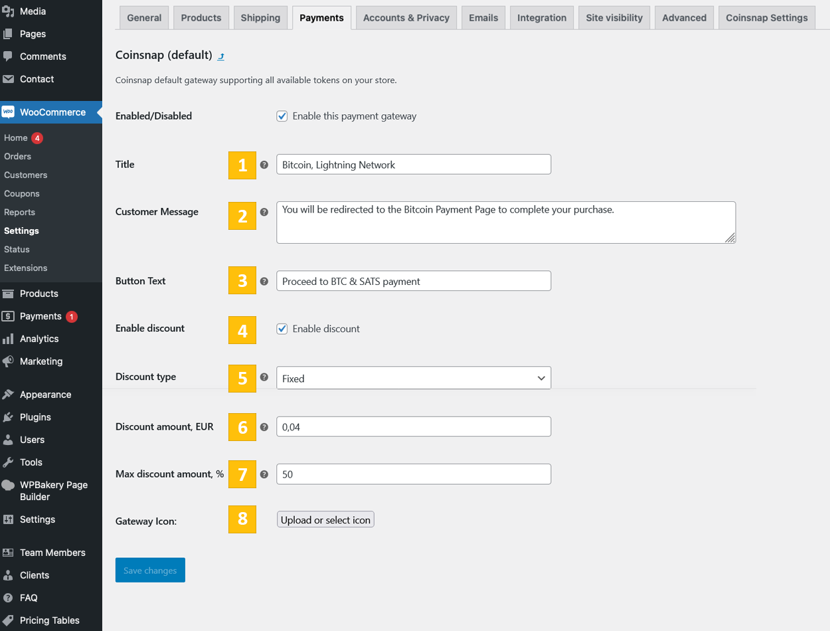Click the Pricing Tables tag icon

pos(8,620)
